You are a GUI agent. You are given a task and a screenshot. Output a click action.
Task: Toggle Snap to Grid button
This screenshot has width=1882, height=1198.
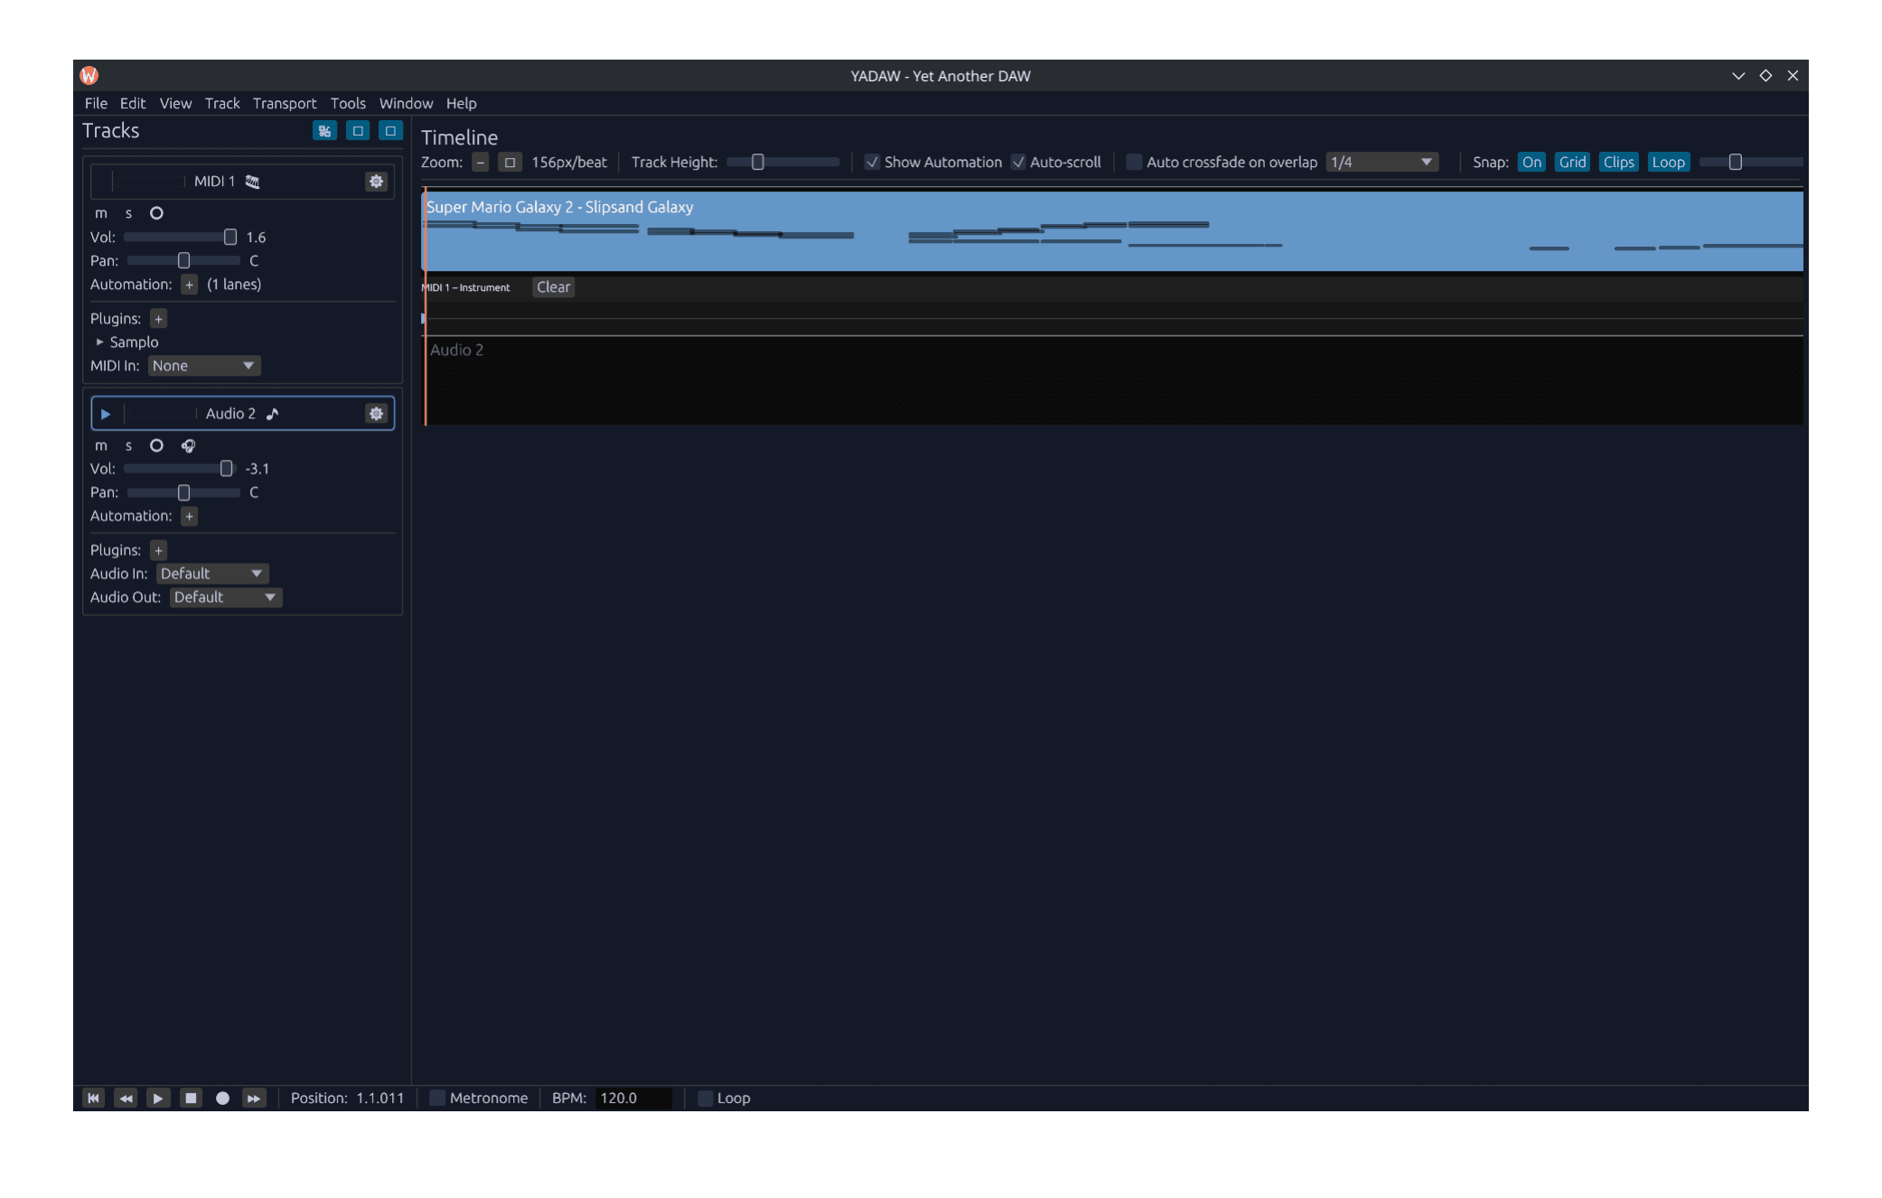tap(1572, 163)
